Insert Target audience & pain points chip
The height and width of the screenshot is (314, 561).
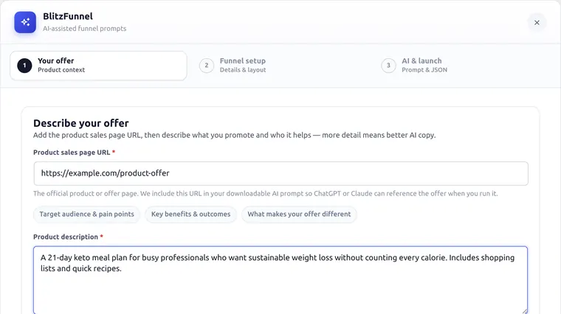click(86, 214)
